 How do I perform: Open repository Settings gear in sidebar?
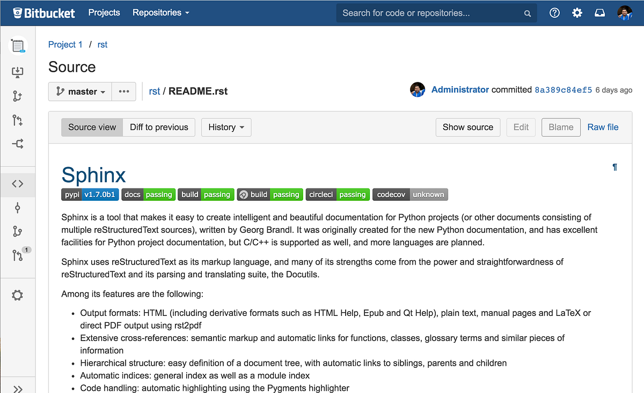click(18, 295)
